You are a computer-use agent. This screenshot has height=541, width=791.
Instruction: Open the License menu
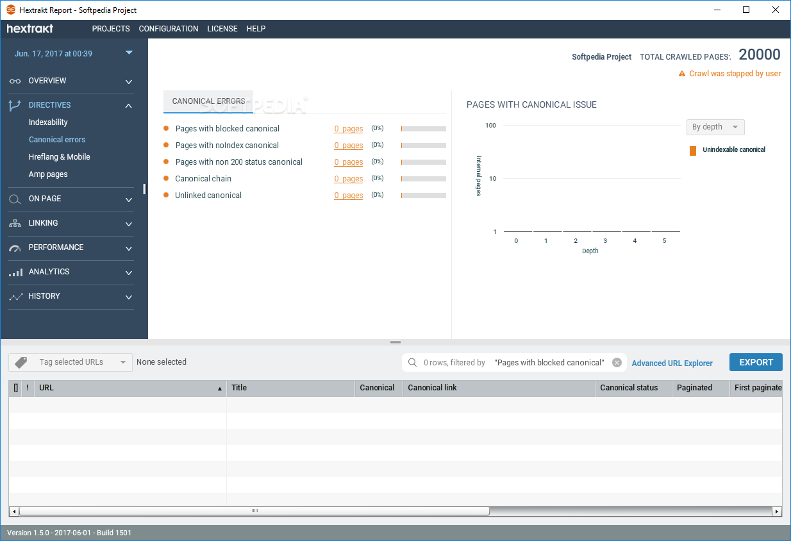point(222,29)
